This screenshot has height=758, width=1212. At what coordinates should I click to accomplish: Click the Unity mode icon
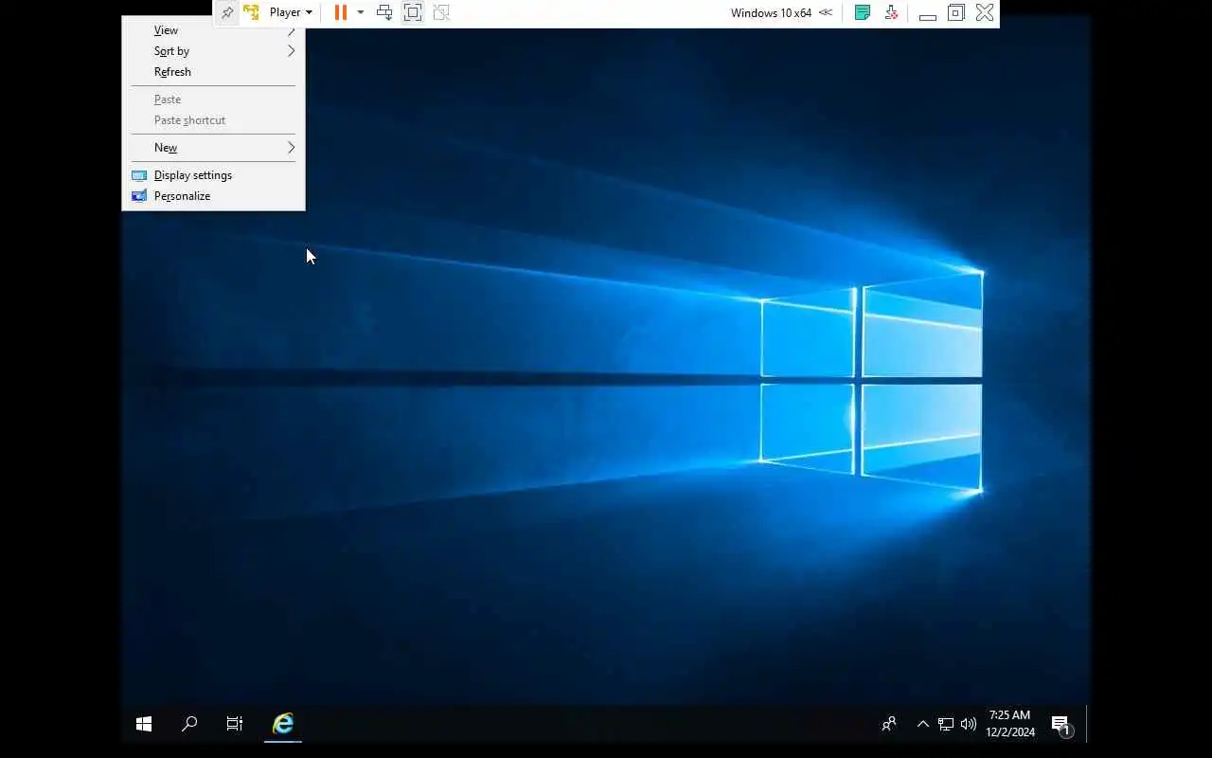441,12
